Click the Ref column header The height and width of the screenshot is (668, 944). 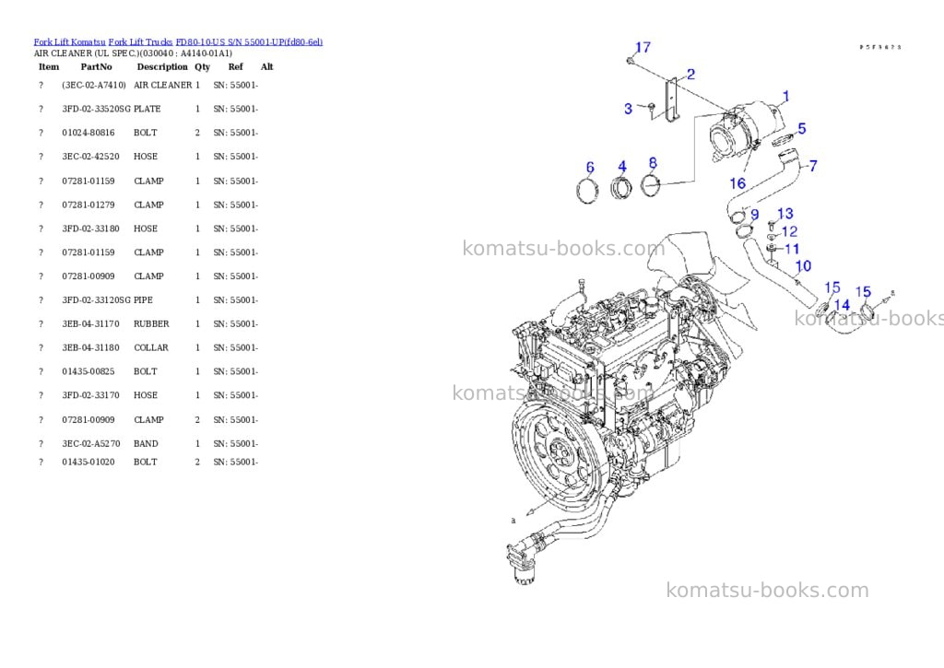[x=235, y=66]
